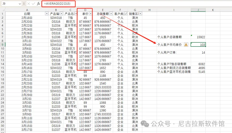Image resolution: width=232 pixels, height=133 pixels.
Task: Select sales cell 1652 in row 15
Action: click(103, 68)
